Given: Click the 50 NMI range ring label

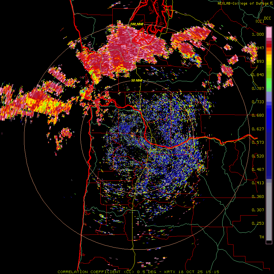Looking at the screenshot, I should 137,81.
